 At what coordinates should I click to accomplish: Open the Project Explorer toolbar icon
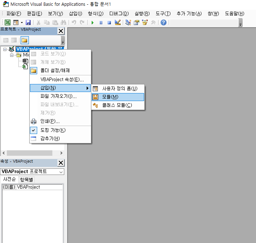pos(128,22)
